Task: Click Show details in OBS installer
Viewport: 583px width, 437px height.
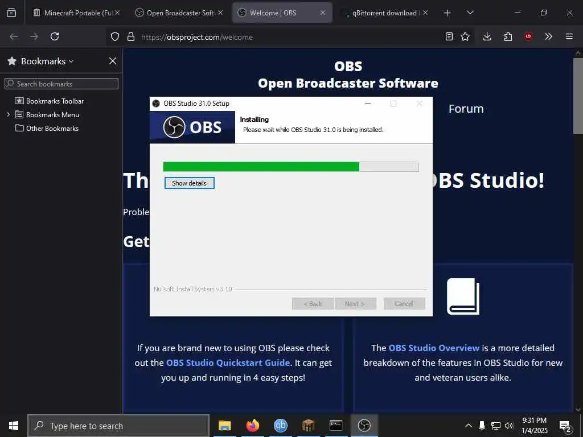Action: (x=189, y=183)
